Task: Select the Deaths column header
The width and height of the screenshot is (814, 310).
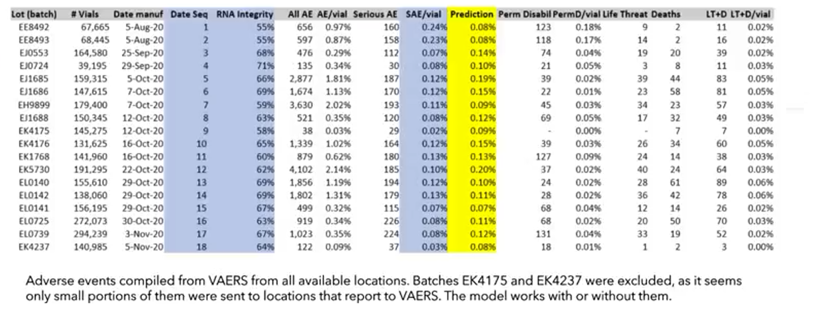Action: pyautogui.click(x=665, y=14)
